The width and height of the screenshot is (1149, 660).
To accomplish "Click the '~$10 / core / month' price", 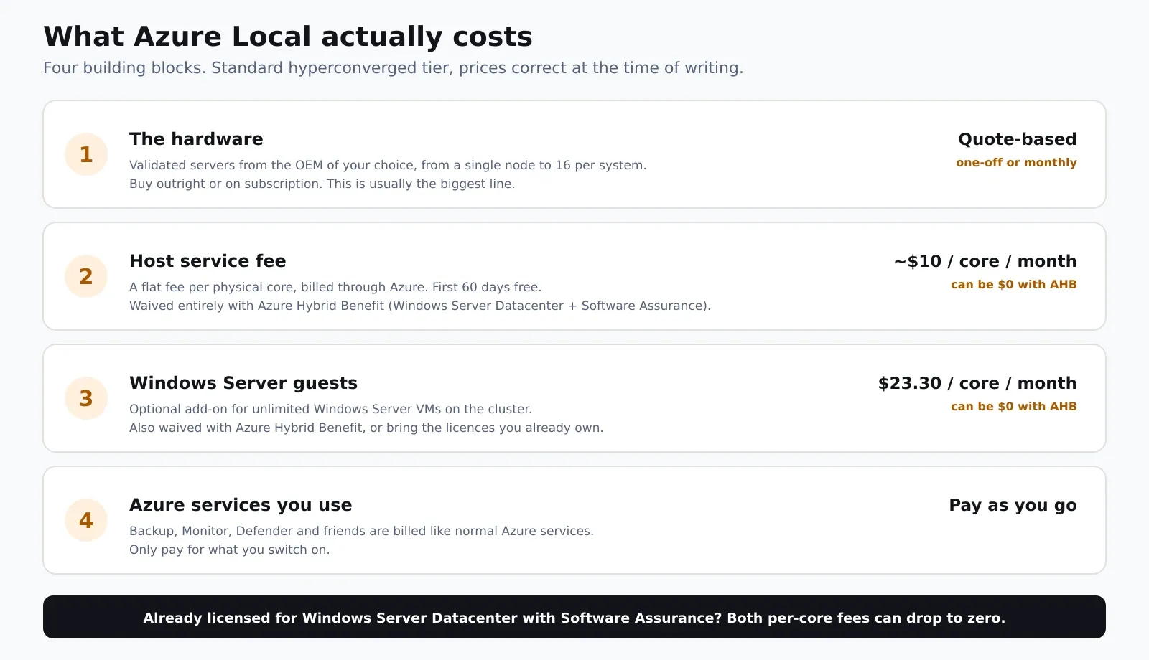I will [x=985, y=261].
